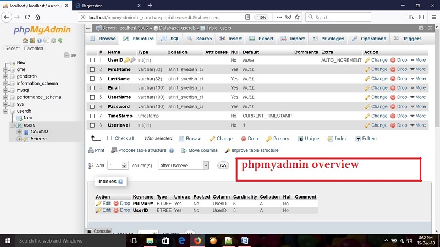The width and height of the screenshot is (440, 247).
Task: Reload navigation panel green icon
Action: (61, 40)
